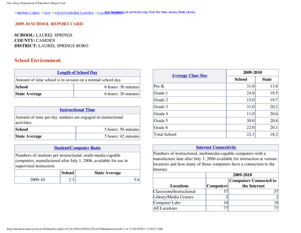Select the Grade 6 state value '20.1'
Viewport: 301px width, 233px height.
click(x=274, y=127)
